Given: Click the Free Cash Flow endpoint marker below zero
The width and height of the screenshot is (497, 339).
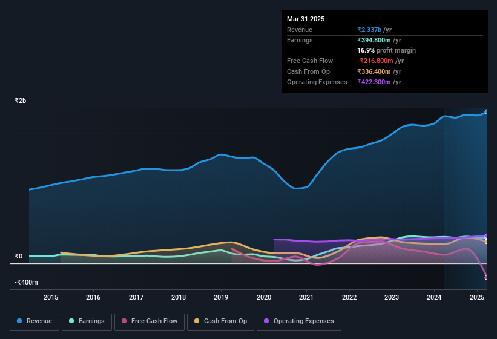Looking at the screenshot, I should click(x=487, y=277).
